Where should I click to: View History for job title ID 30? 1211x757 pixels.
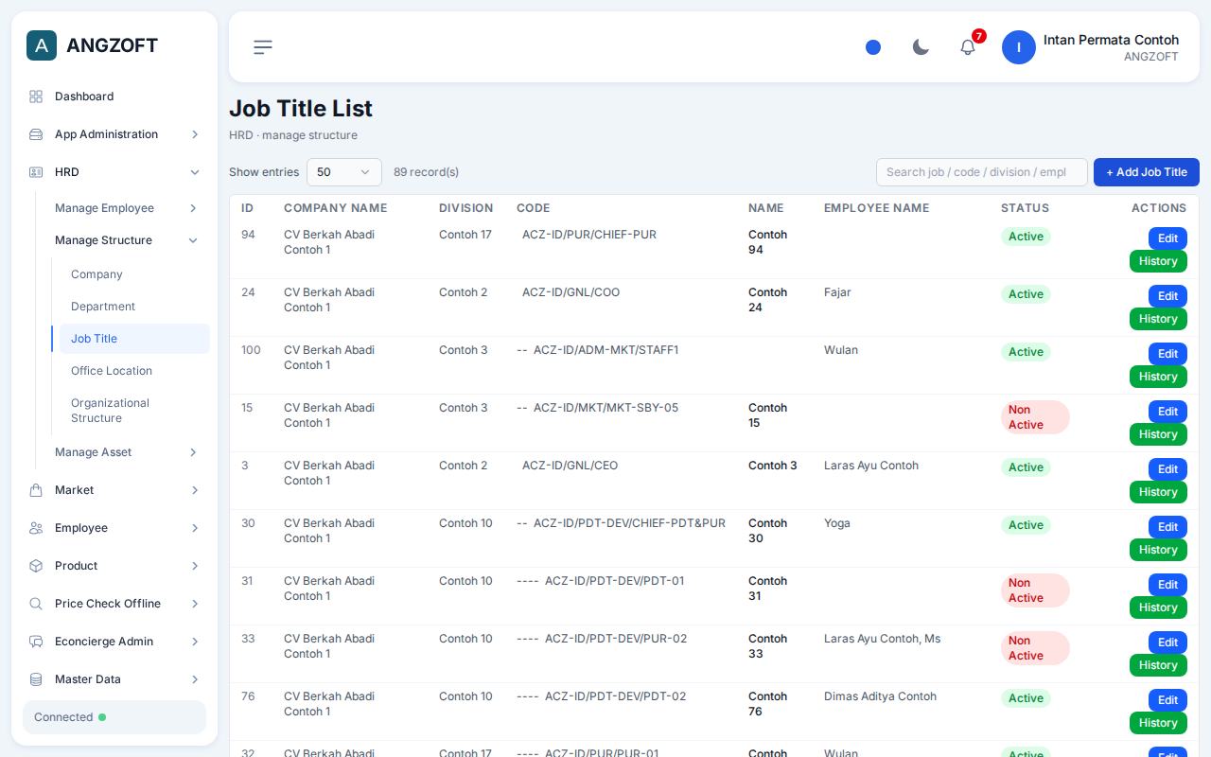point(1158,550)
